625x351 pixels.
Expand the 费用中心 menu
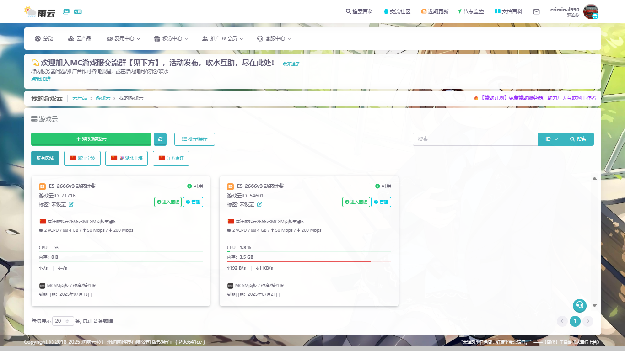pyautogui.click(x=123, y=39)
